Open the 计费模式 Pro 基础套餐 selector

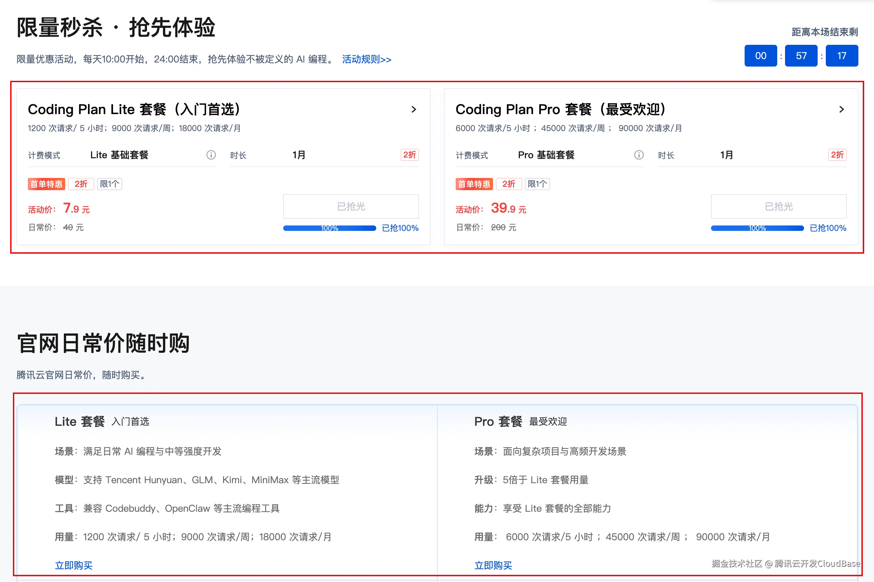pos(547,155)
